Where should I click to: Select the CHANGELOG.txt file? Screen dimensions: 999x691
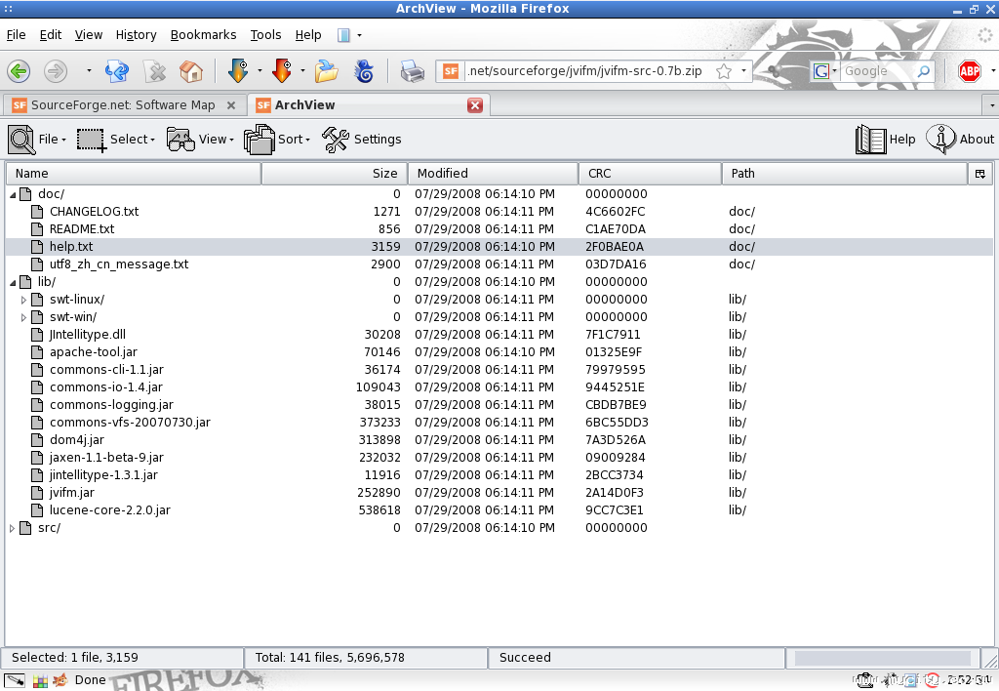click(94, 212)
